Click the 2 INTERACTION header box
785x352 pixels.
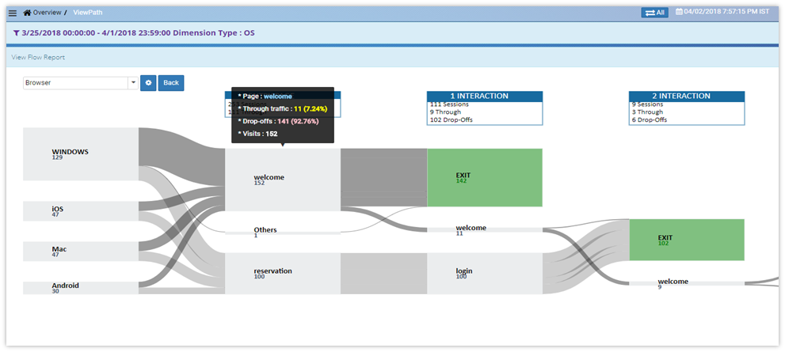coord(687,97)
